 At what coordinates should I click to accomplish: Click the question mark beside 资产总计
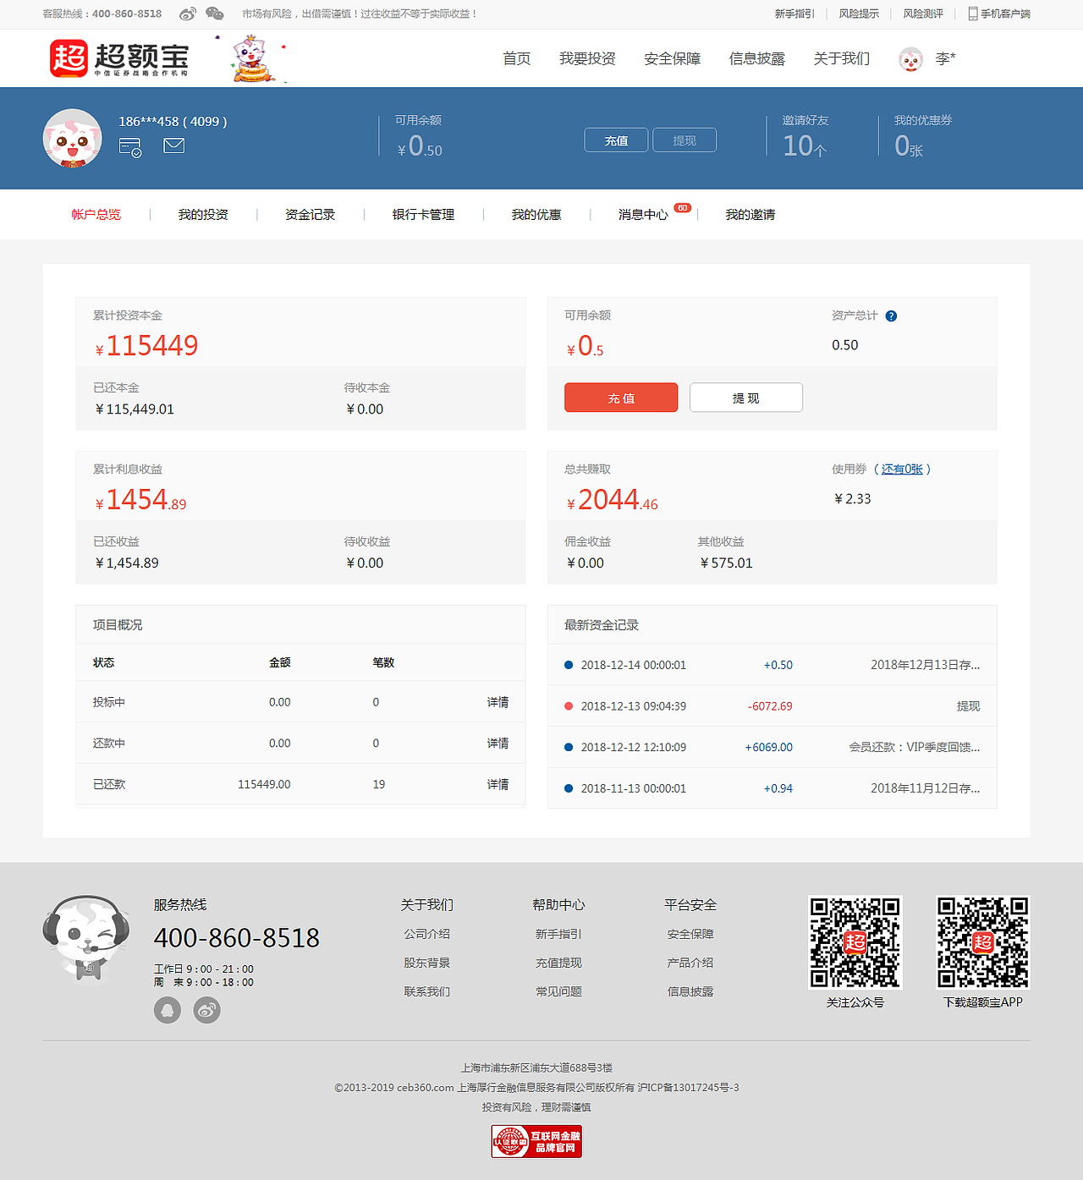tap(891, 316)
